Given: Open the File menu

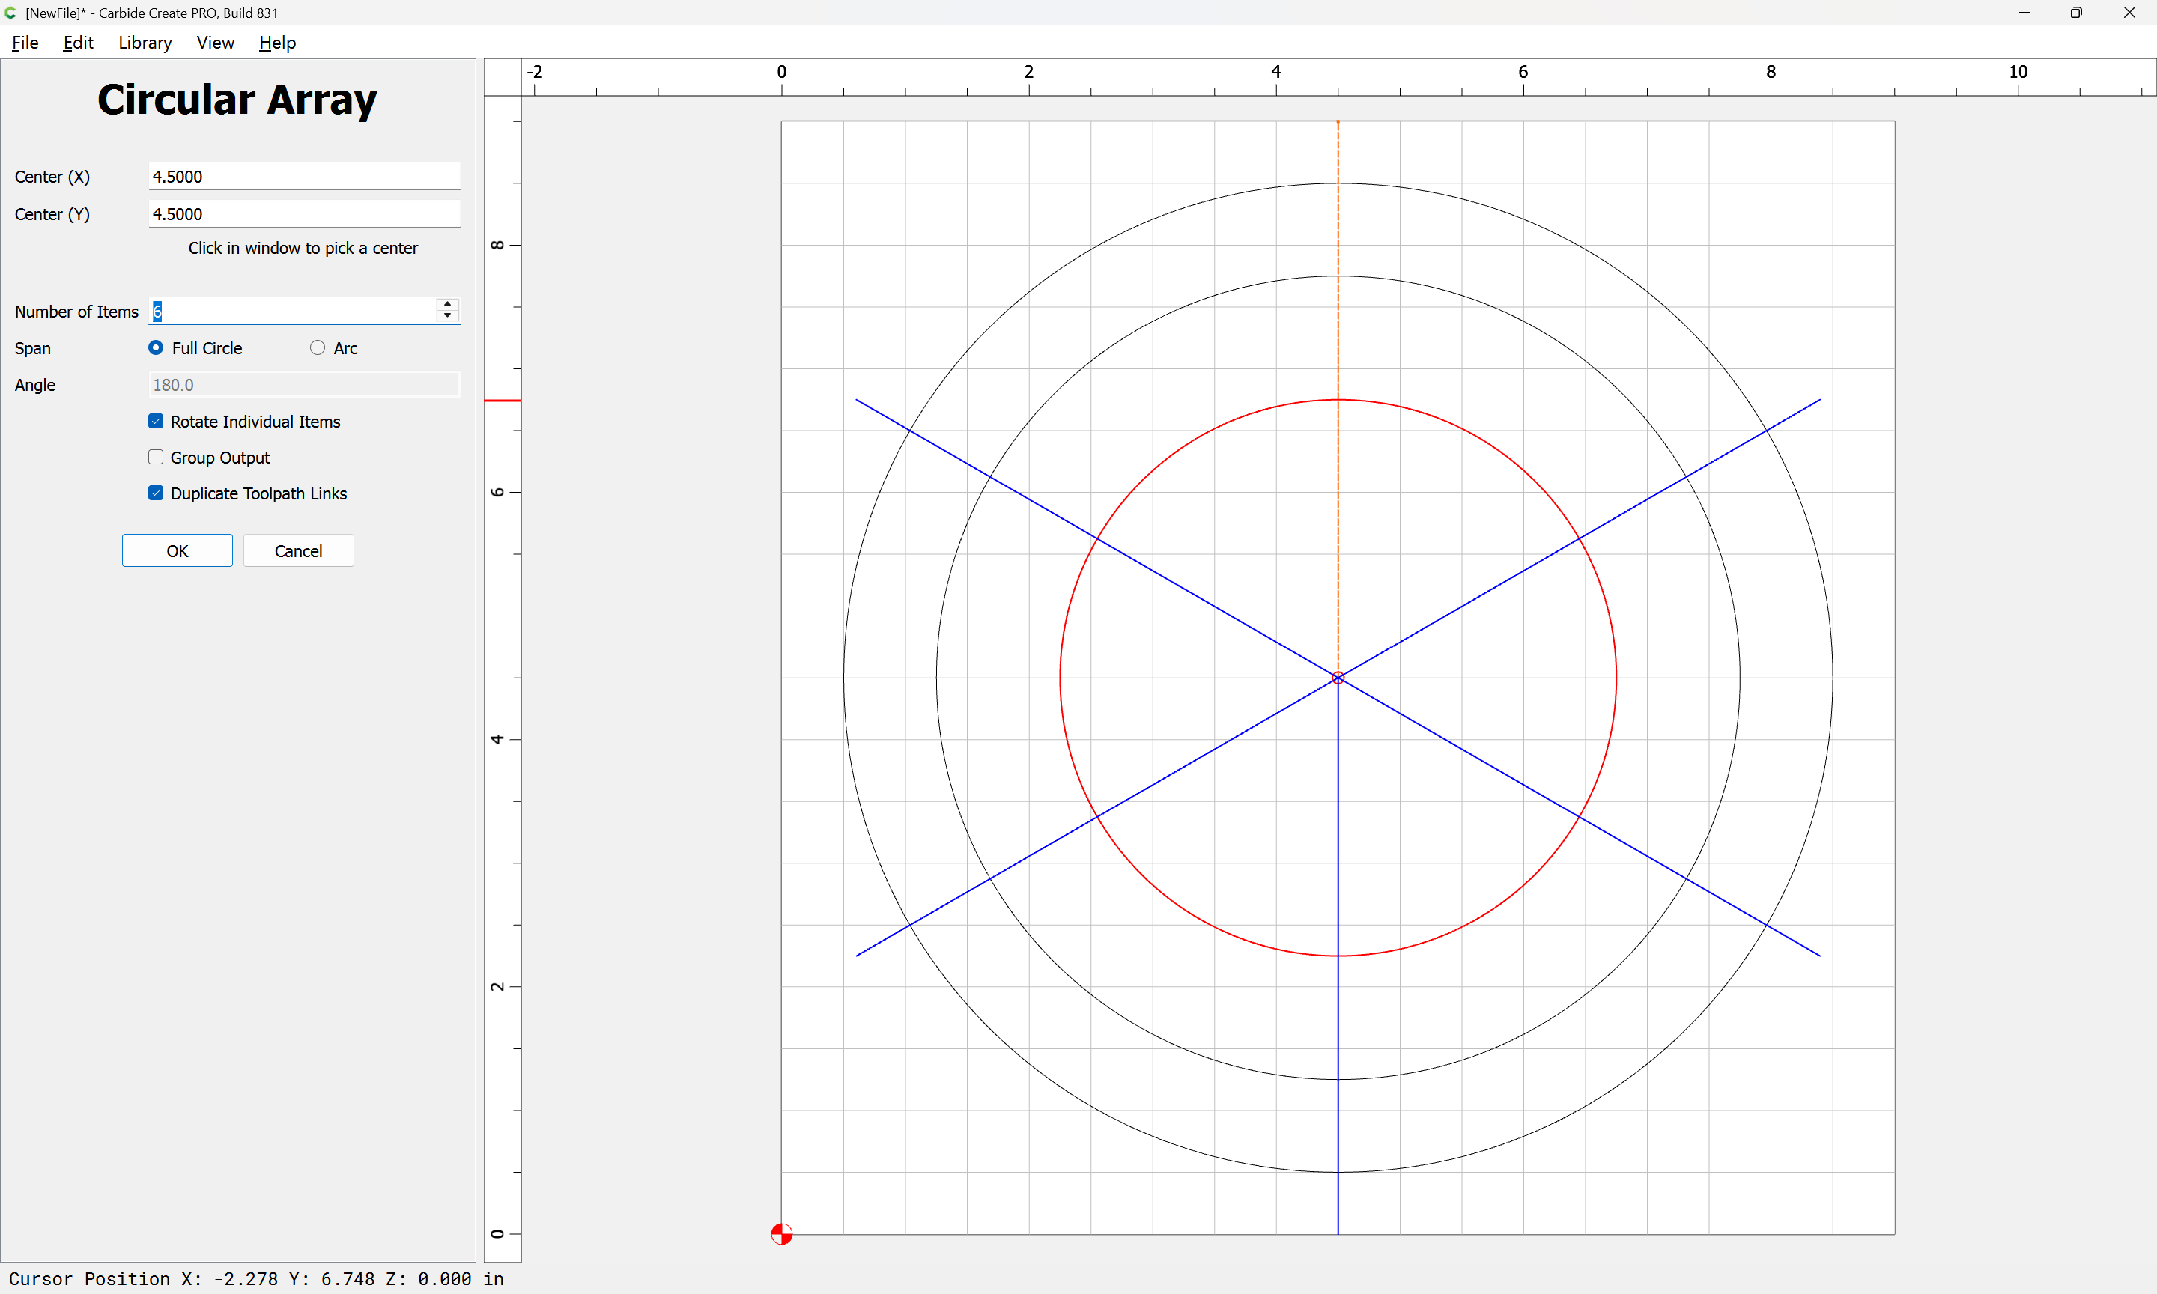Looking at the screenshot, I should click(x=25, y=43).
